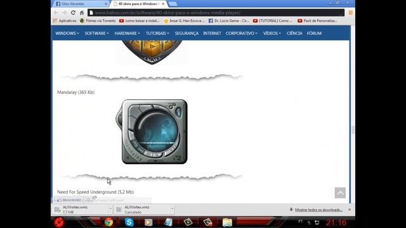Image resolution: width=406 pixels, height=228 pixels.
Task: Open the FÓRUM menu item
Action: coord(314,33)
